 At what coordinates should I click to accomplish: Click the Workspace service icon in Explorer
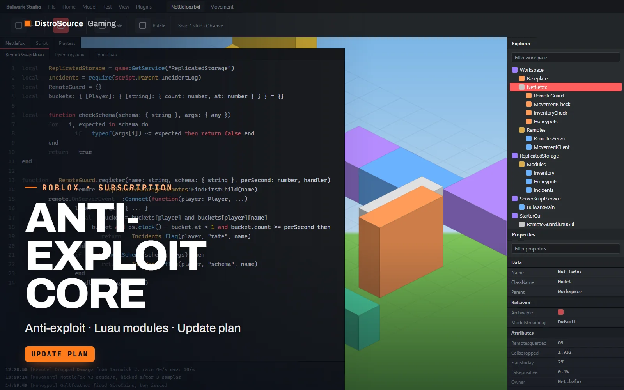tap(515, 70)
